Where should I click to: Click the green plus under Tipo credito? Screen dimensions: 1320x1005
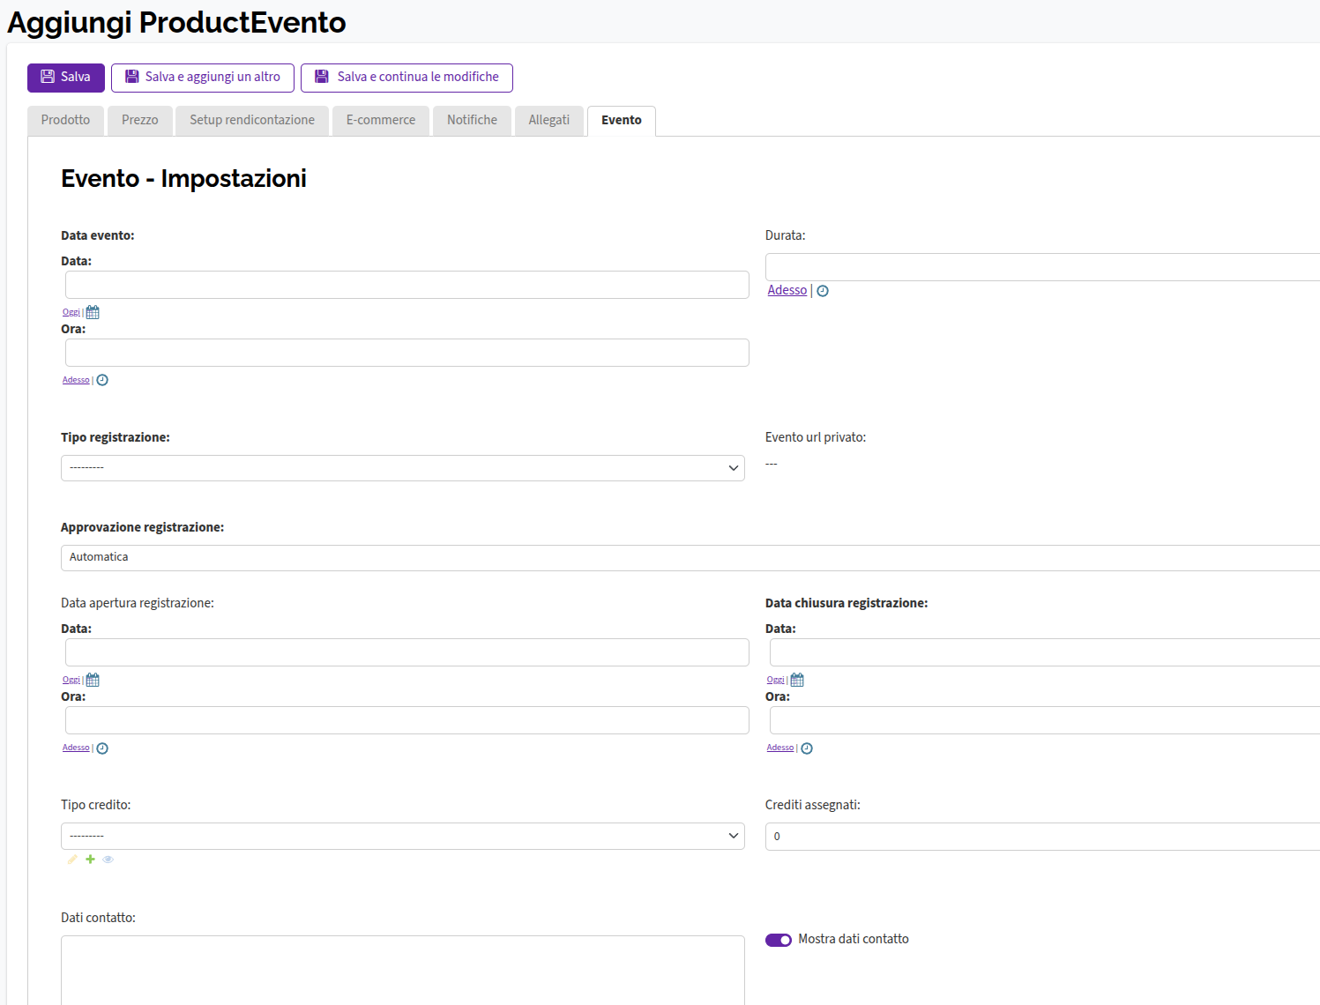pos(90,860)
